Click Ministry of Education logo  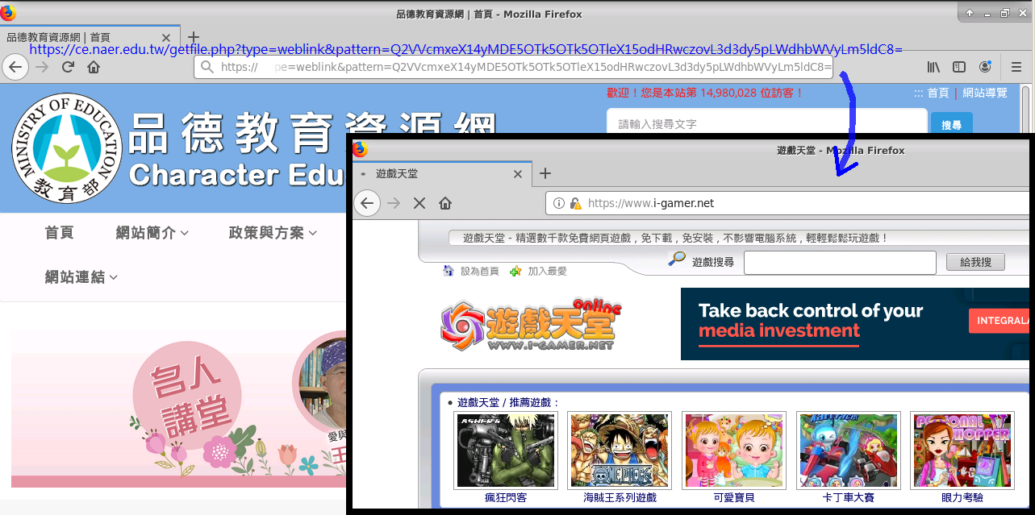(x=67, y=148)
